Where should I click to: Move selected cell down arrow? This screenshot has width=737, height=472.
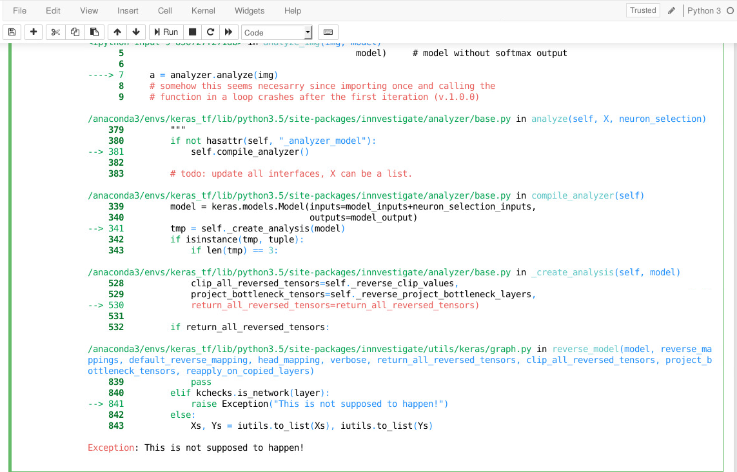tap(136, 32)
